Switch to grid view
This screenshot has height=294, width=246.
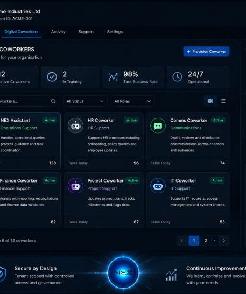[x=210, y=101]
